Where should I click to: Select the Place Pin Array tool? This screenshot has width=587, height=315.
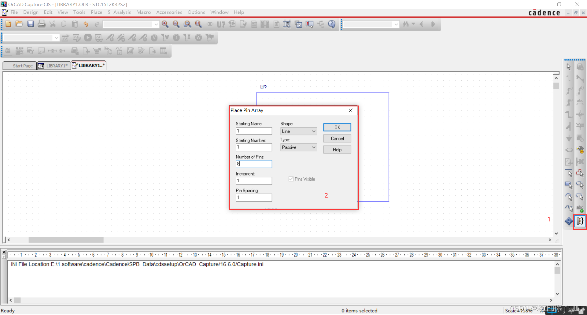[580, 221]
